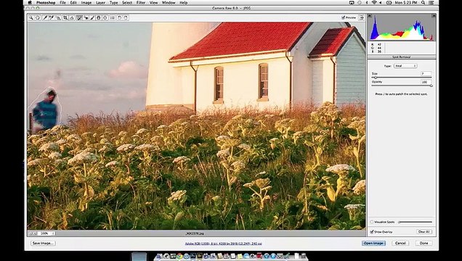
Task: Open Spotlight search in menu bar
Action: 423,3
